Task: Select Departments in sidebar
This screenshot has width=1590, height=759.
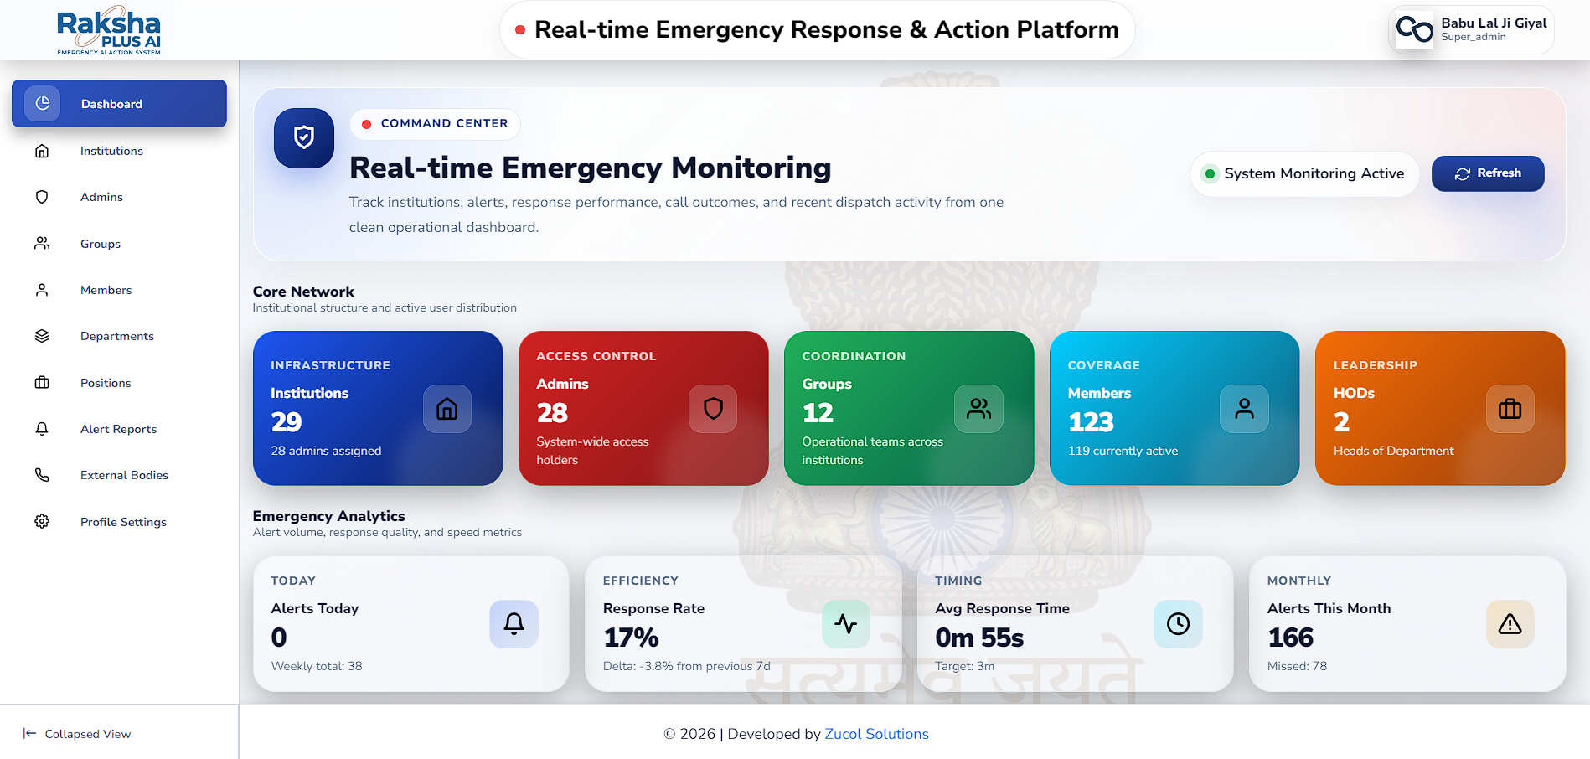Action: 119,336
